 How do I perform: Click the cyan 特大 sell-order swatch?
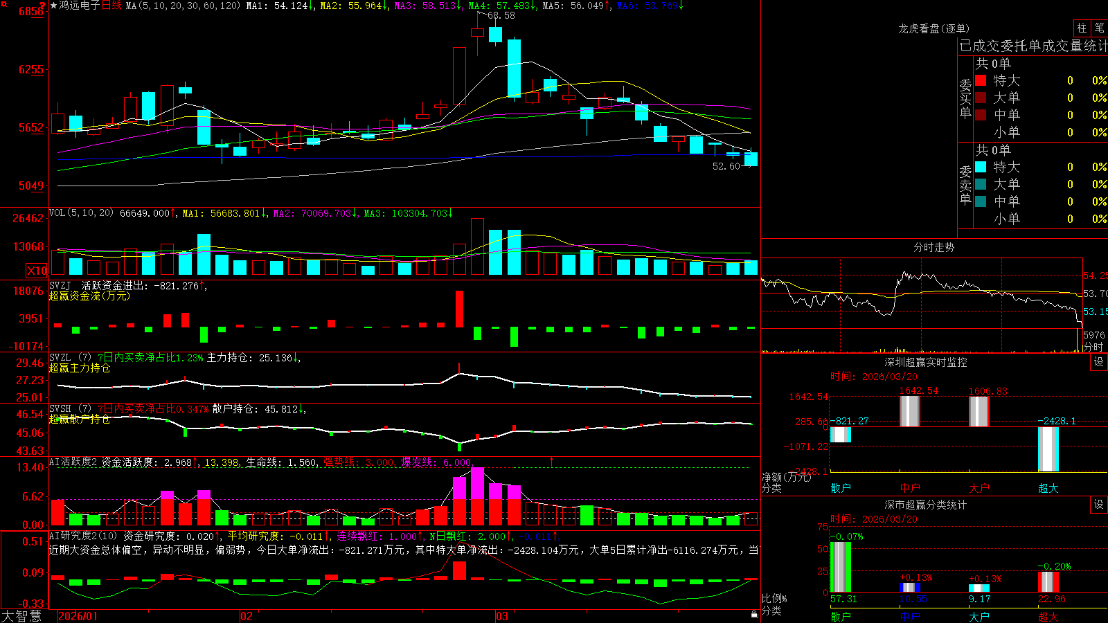point(981,167)
